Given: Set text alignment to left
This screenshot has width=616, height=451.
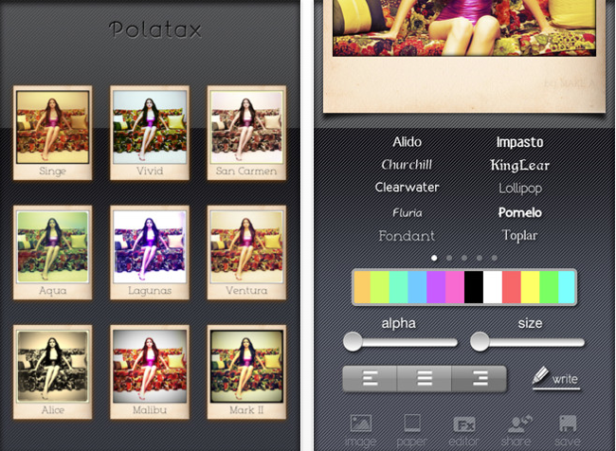Looking at the screenshot, I should pyautogui.click(x=370, y=379).
